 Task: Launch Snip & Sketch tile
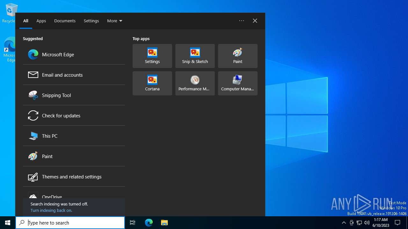pos(195,56)
